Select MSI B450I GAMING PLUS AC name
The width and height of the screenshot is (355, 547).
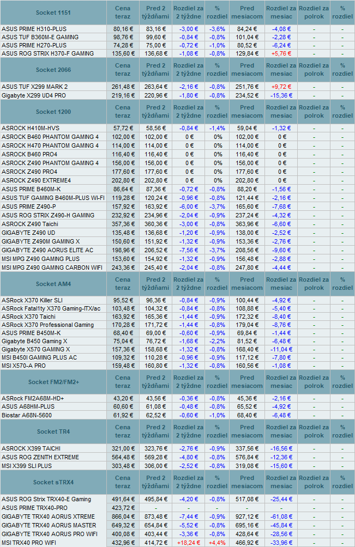pyautogui.click(x=39, y=357)
